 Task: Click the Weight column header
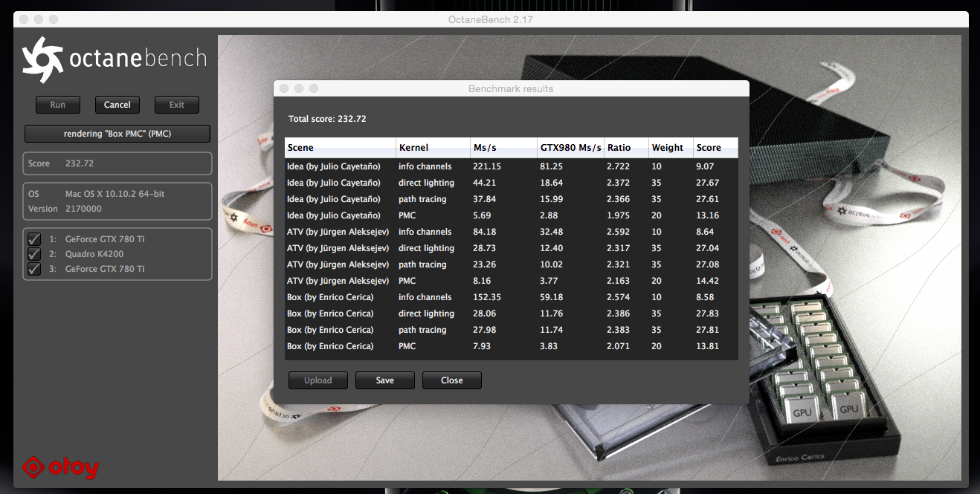[671, 147]
